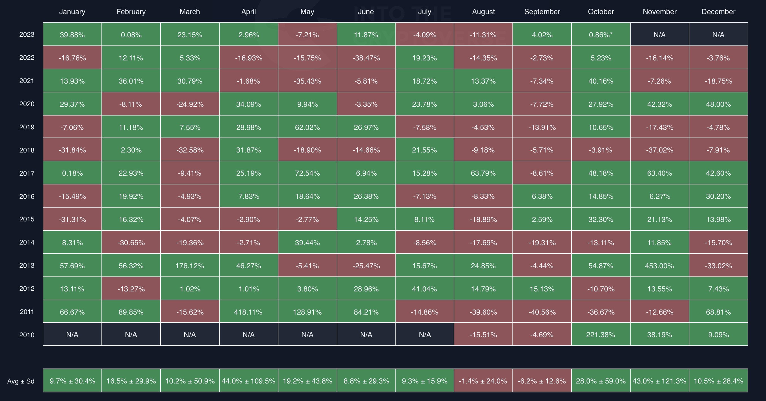Click the 44.0% ± 109.5% April average cell
Viewport: 766px width, 401px height.
248,381
